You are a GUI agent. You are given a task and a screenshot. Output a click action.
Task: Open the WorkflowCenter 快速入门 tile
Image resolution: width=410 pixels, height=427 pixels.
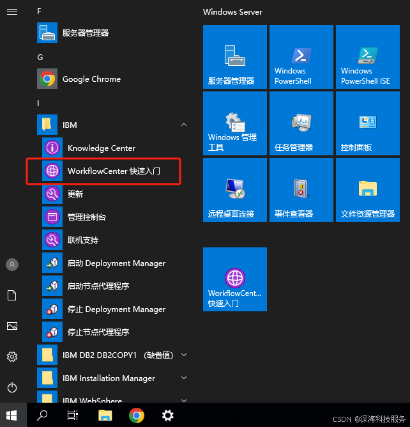point(235,279)
